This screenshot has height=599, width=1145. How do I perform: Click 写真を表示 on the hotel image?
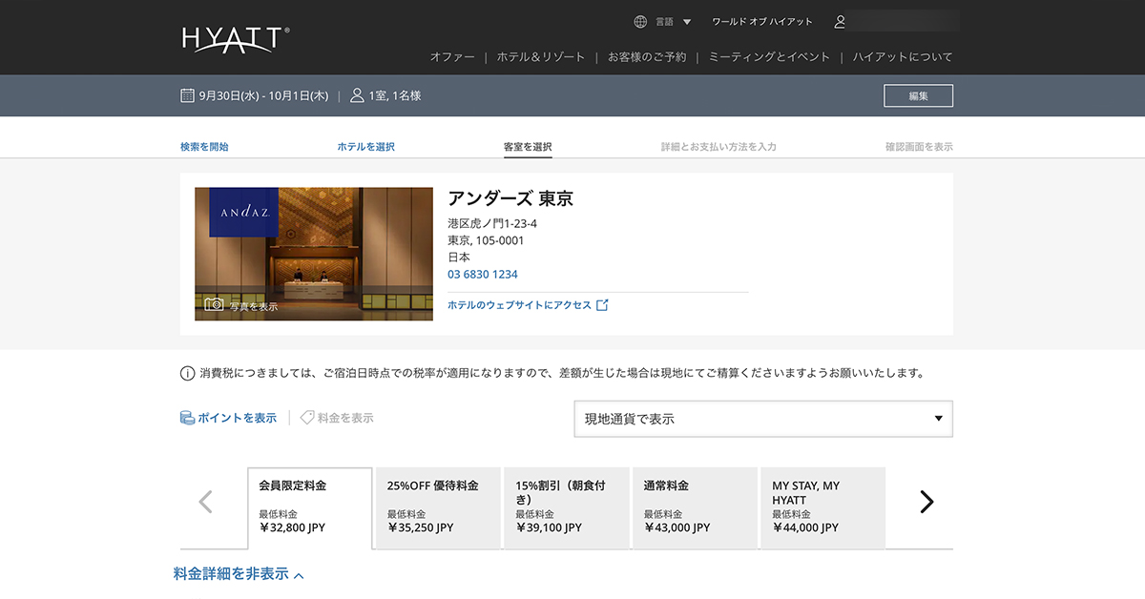tap(254, 306)
